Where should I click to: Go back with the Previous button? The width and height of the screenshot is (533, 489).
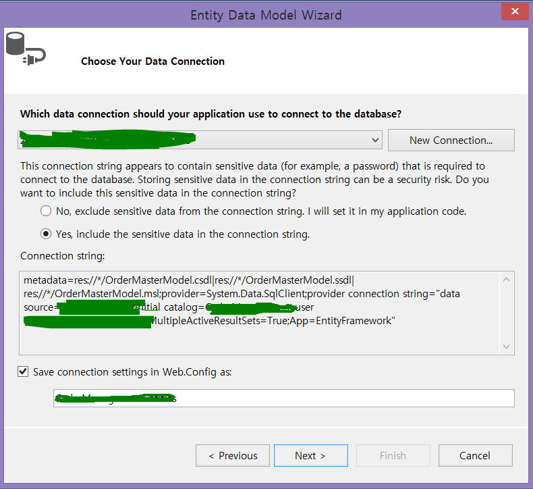pos(233,456)
